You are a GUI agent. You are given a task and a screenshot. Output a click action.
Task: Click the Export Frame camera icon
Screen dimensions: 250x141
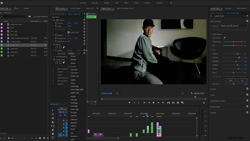(178, 103)
